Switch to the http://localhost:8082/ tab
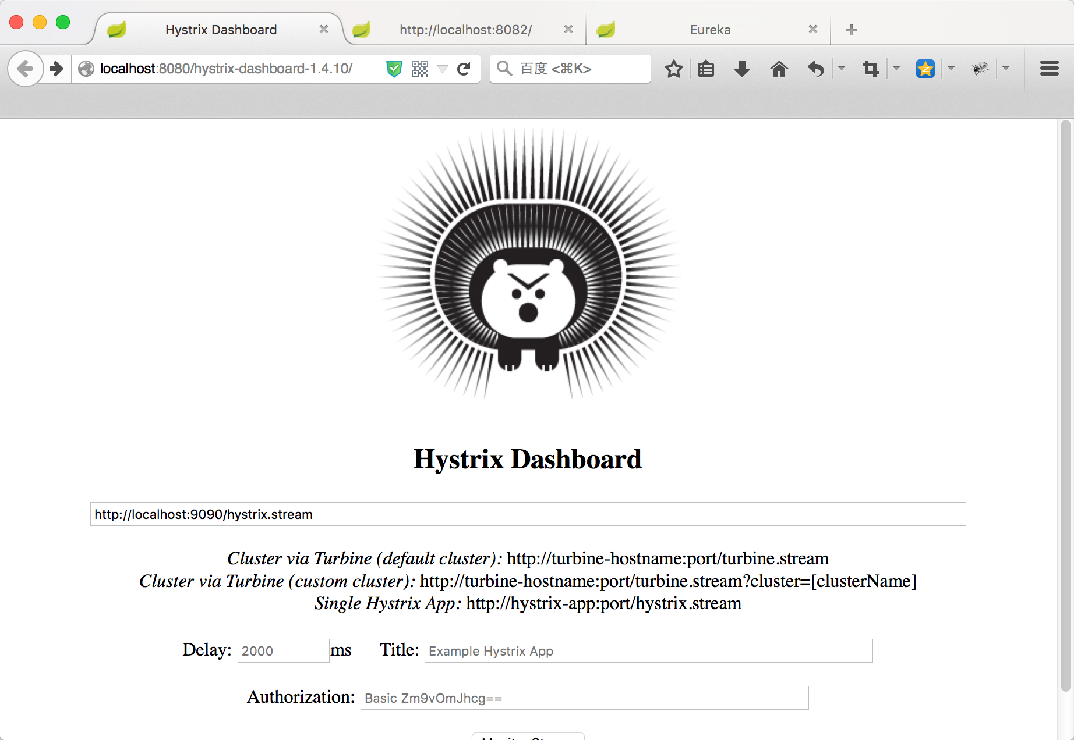The width and height of the screenshot is (1074, 740). 465,30
